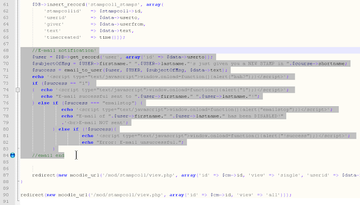Screen dimensions: 360x205
Task: Click 'redirect' call on line 87
Action: tap(44, 175)
